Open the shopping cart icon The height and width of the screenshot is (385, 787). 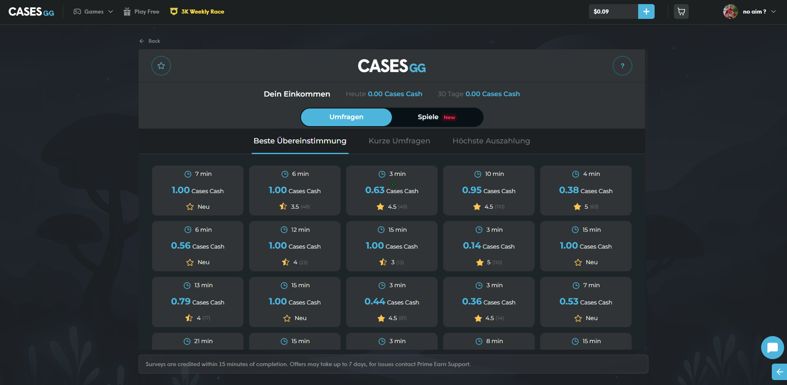pos(681,12)
